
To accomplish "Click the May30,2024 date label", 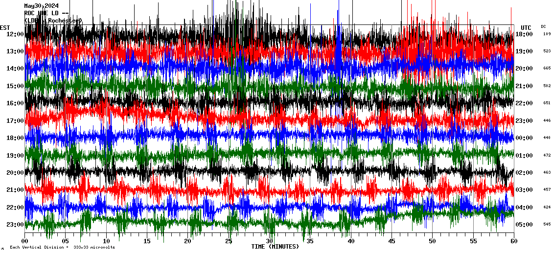I will click(x=41, y=6).
